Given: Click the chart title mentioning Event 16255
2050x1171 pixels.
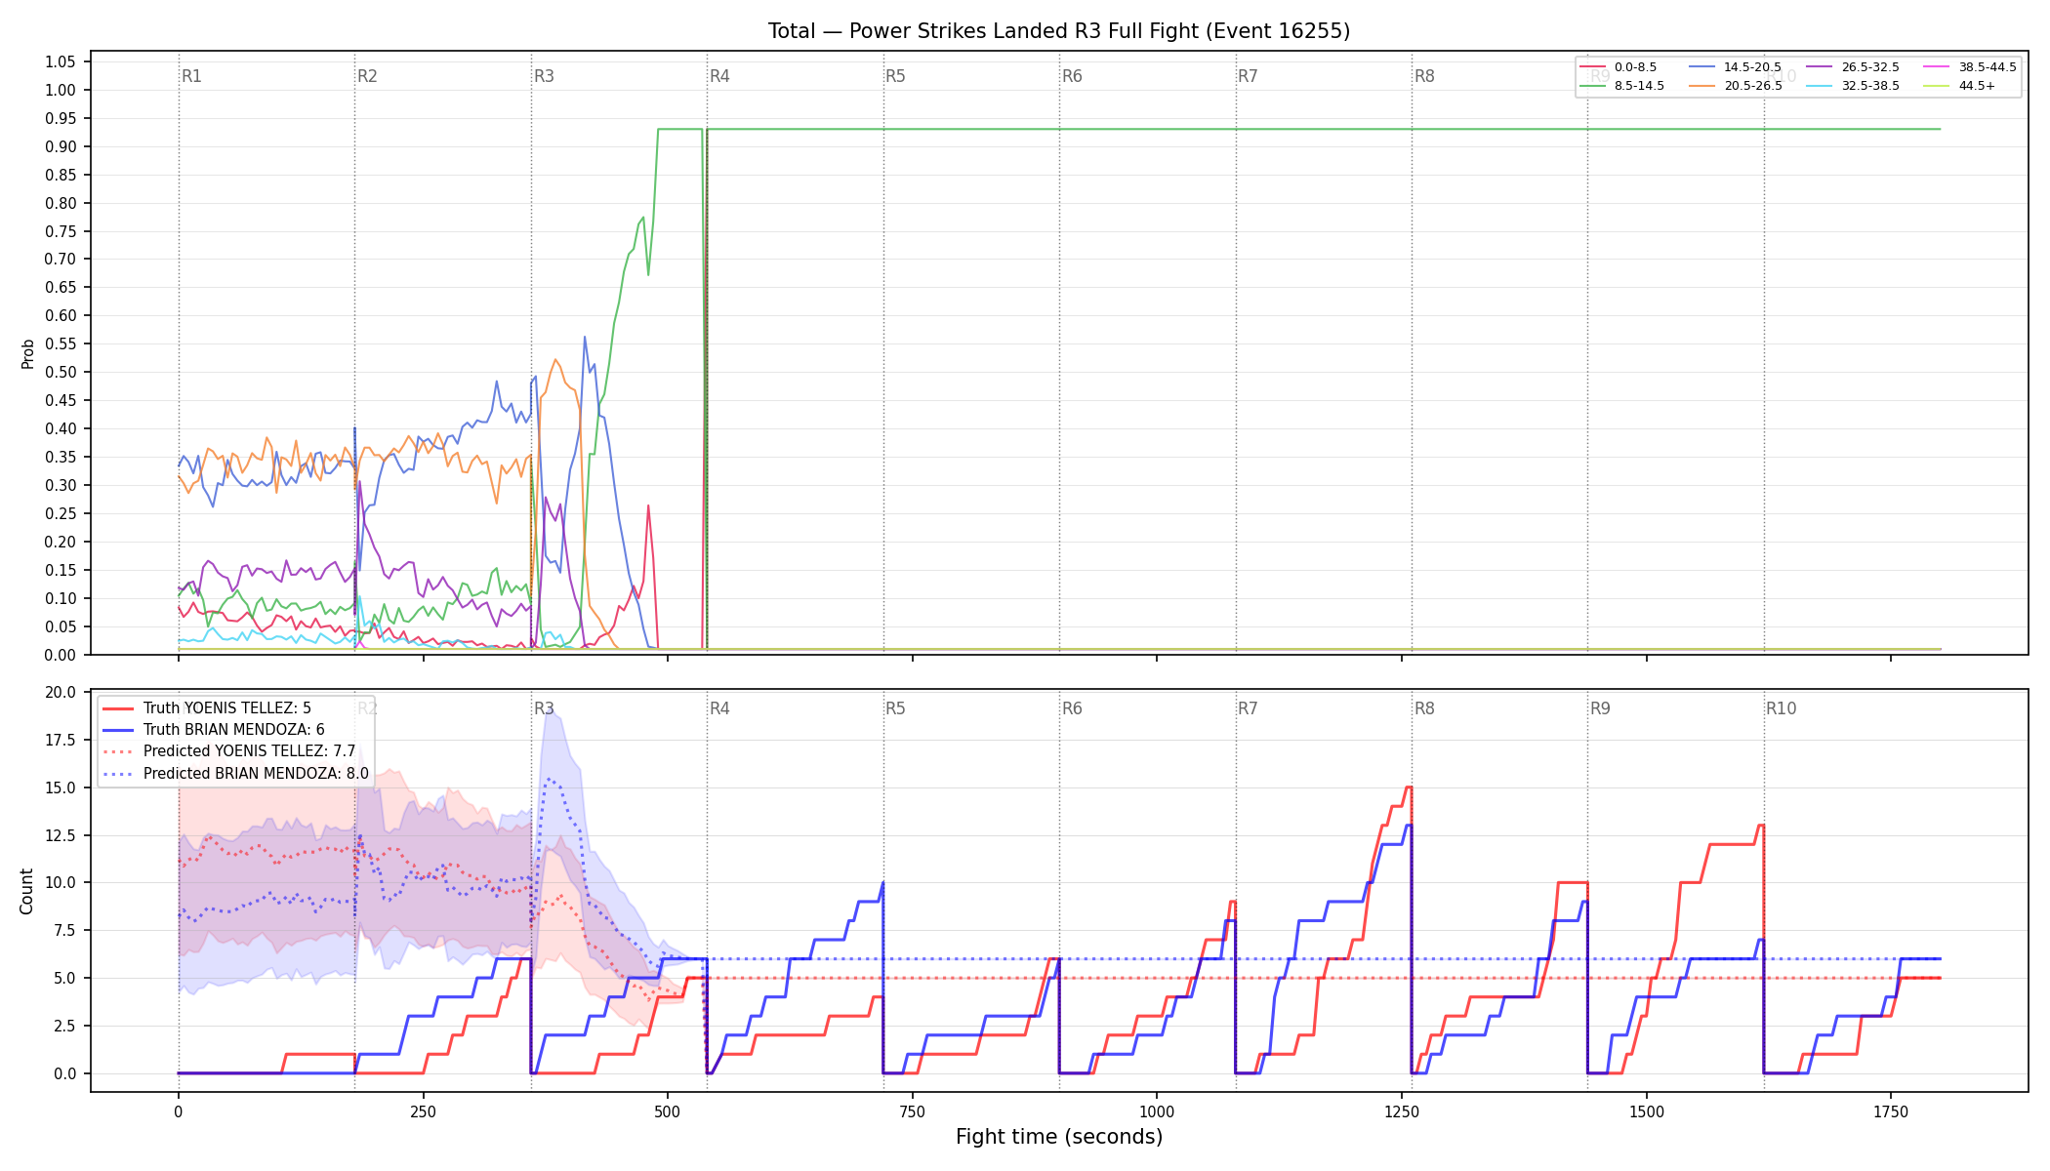Looking at the screenshot, I should [1059, 31].
